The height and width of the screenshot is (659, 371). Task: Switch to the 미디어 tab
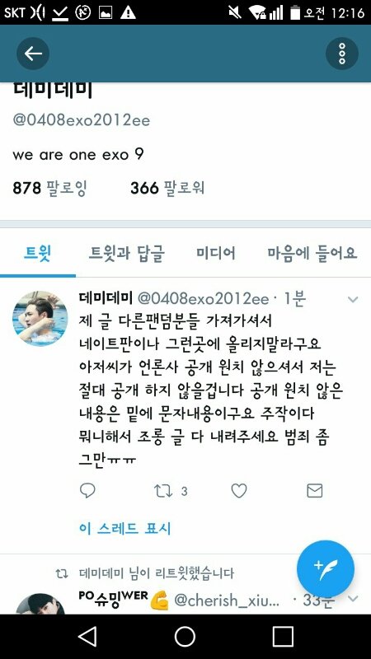click(x=216, y=253)
